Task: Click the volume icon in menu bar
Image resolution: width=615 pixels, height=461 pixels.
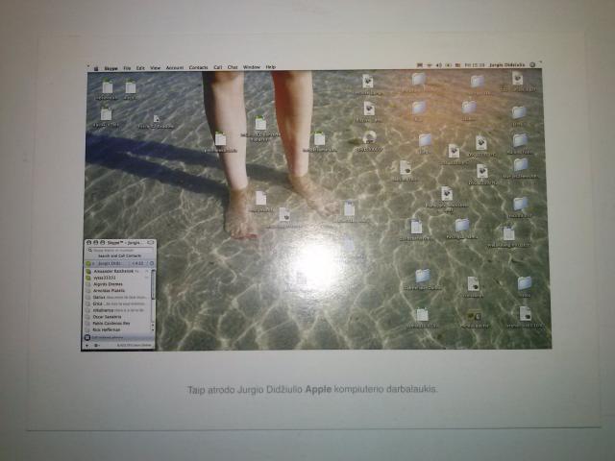Action: pos(438,66)
